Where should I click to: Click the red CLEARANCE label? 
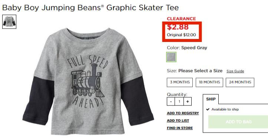click(x=181, y=19)
